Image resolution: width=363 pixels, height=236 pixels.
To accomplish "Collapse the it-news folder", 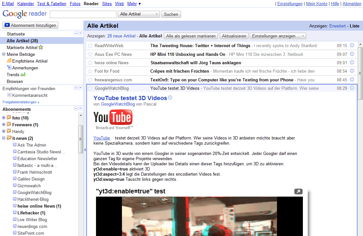I will [x=4, y=138].
